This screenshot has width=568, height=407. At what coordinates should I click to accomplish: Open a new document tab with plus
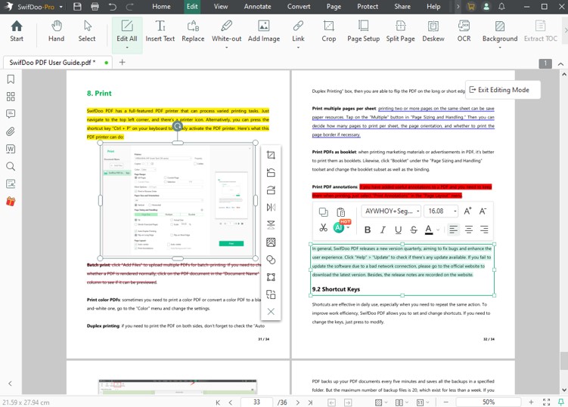[x=122, y=62]
